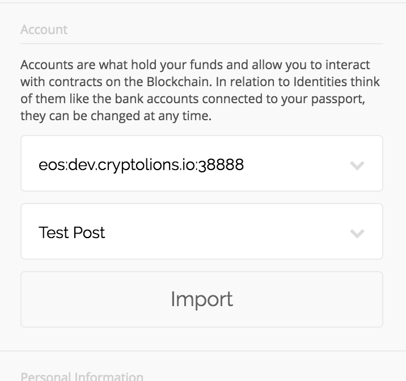The image size is (406, 381).
Task: Click the Test Post text label
Action: click(71, 232)
